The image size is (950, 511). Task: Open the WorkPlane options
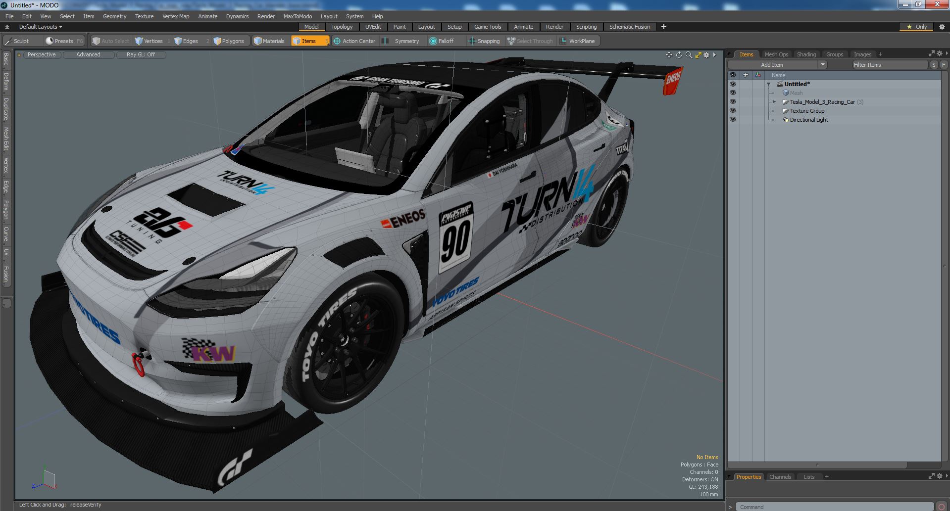tap(578, 41)
